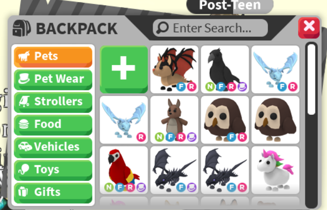Open the Pets category tab

click(53, 57)
